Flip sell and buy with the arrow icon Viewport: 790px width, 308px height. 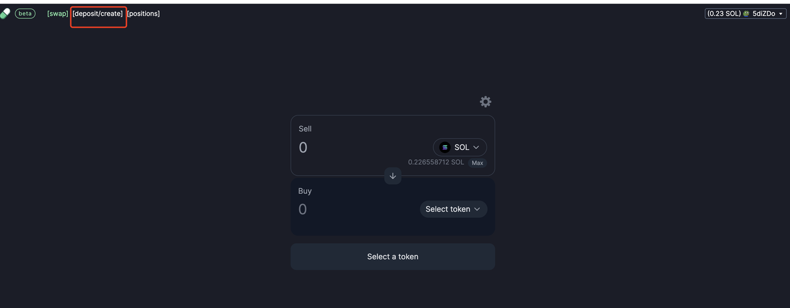393,176
